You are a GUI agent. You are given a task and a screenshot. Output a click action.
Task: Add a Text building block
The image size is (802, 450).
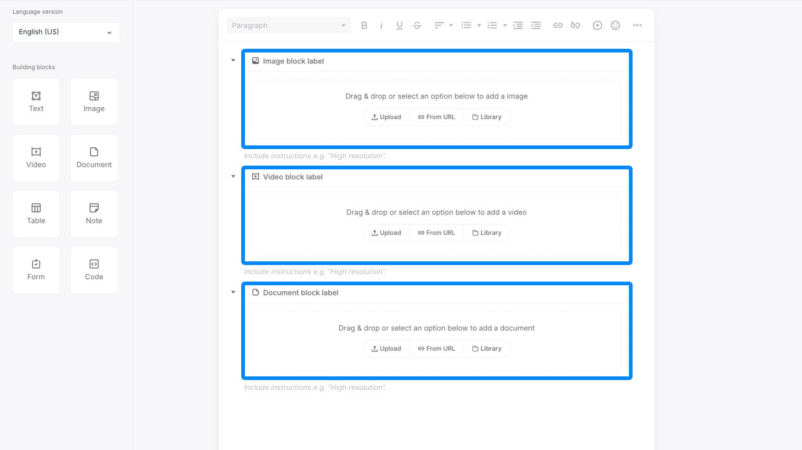pyautogui.click(x=36, y=102)
